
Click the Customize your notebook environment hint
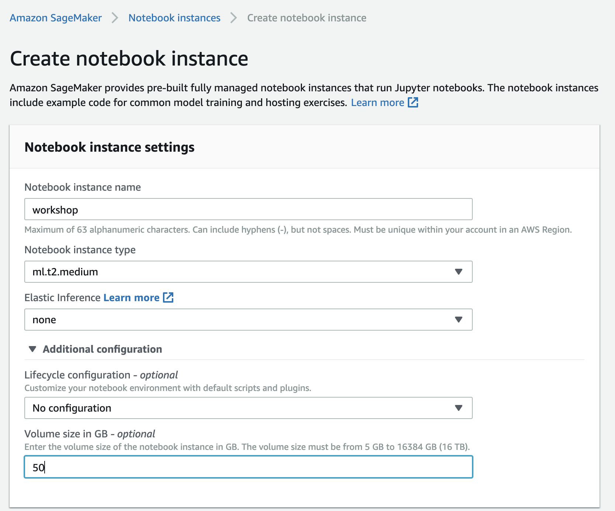click(168, 388)
